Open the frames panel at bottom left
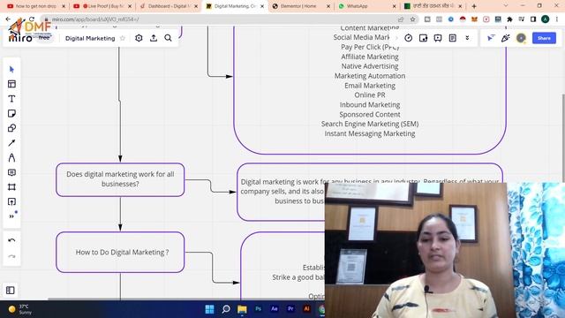The image size is (565, 318). pos(11,291)
